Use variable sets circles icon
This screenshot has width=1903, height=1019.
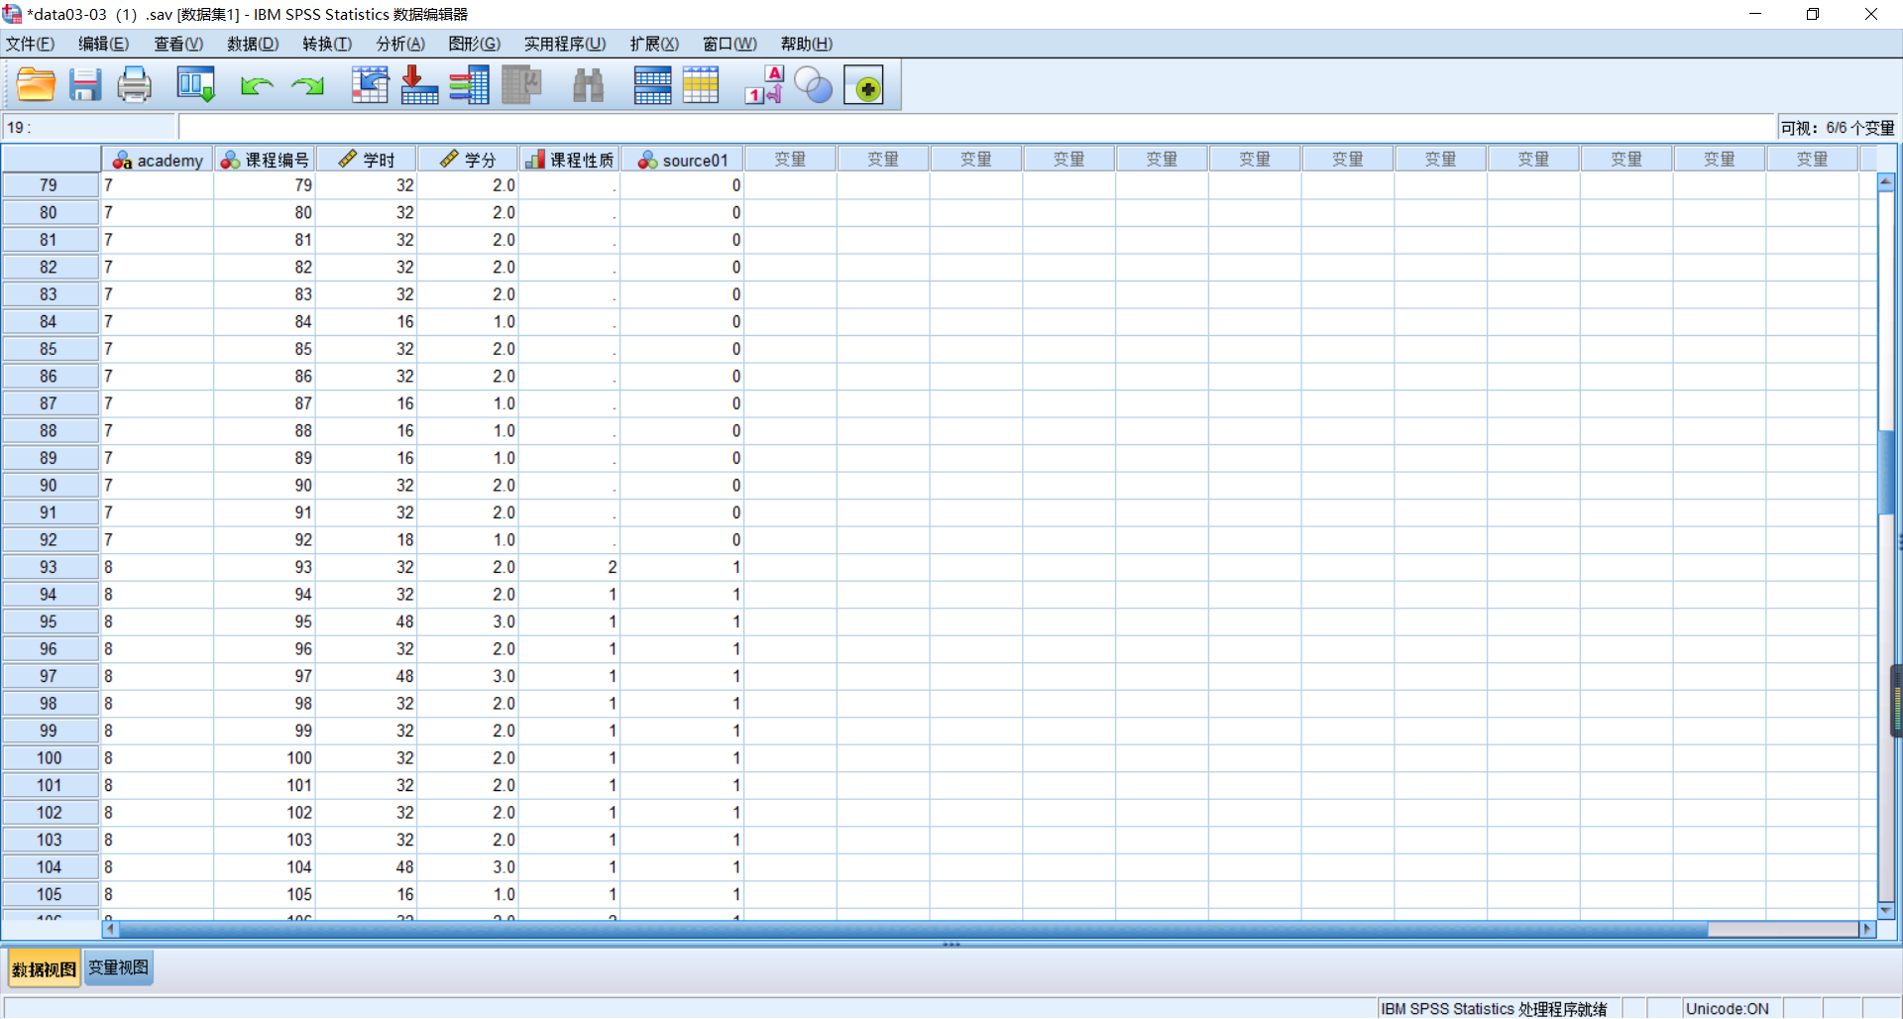coord(814,85)
